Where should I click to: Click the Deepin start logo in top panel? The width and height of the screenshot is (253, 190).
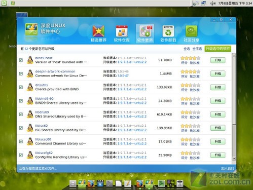(4, 3)
